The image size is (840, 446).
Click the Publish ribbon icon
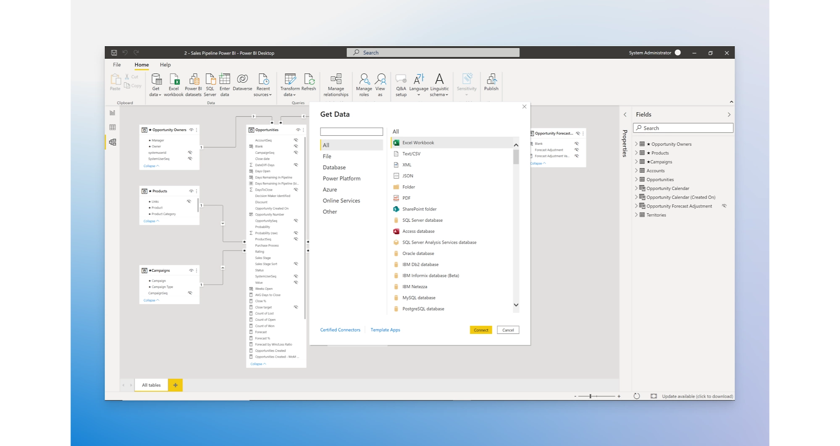pos(491,82)
